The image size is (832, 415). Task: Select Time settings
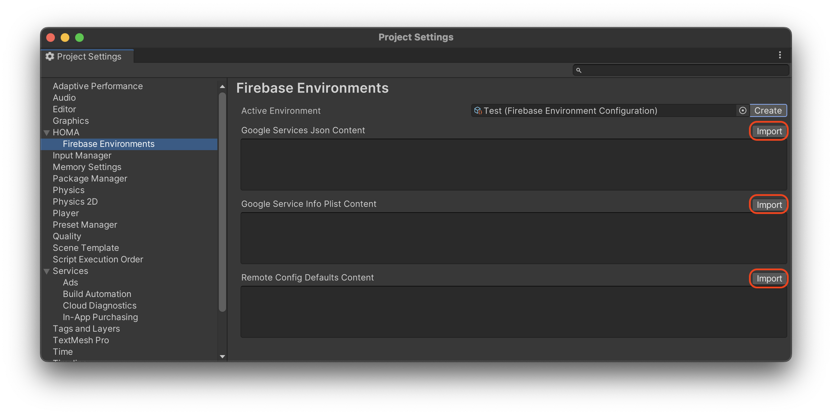[63, 351]
